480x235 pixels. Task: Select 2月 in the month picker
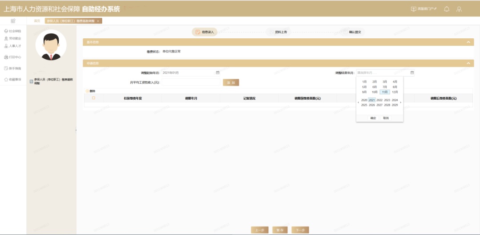(375, 82)
